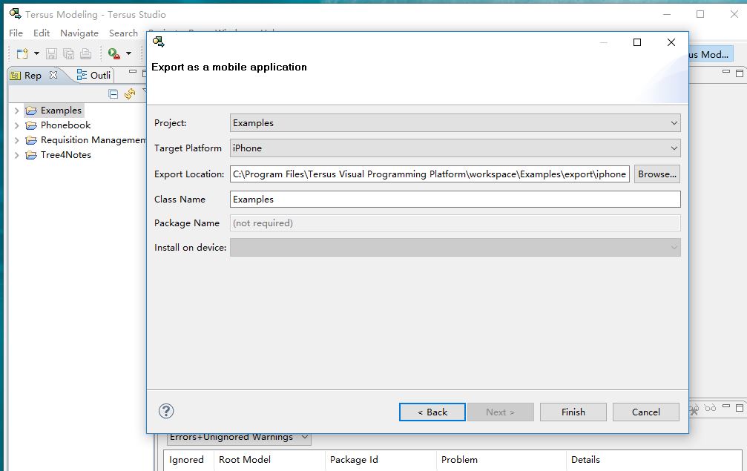Image resolution: width=747 pixels, height=471 pixels.
Task: Click the Refresh/sync icon in repository panel
Action: [x=130, y=93]
